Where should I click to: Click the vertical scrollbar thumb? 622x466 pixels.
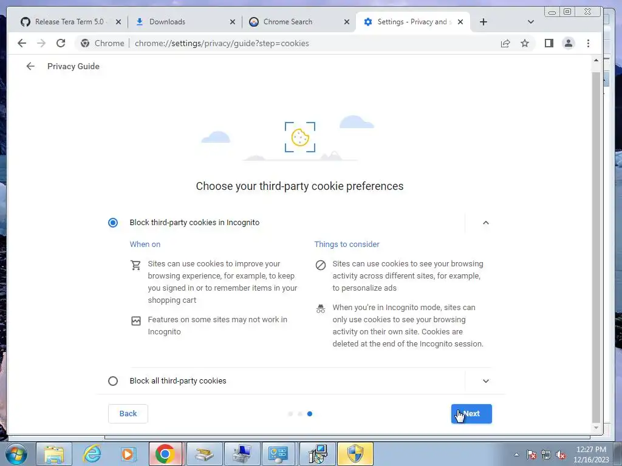[596, 248]
